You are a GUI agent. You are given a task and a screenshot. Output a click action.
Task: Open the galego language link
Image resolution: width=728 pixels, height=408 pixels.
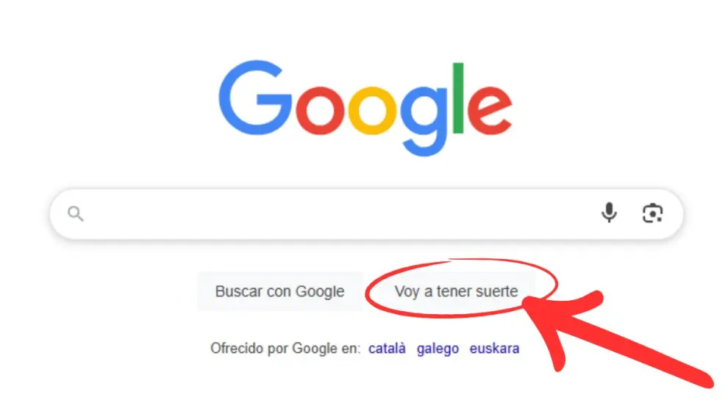(438, 349)
